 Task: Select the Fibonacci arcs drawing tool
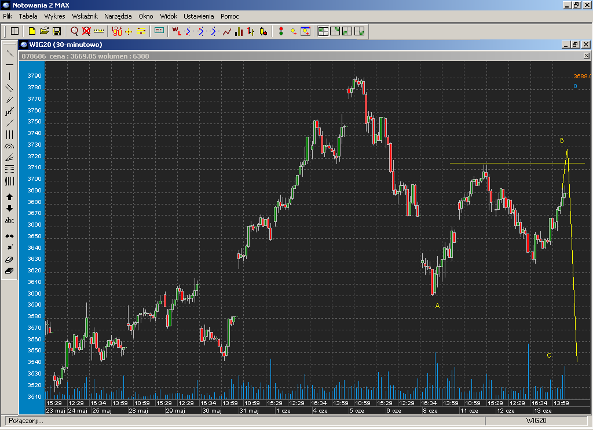9,147
